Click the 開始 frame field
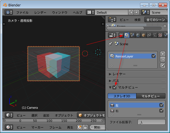Screen dimensions: 170x133 pos(97,127)
